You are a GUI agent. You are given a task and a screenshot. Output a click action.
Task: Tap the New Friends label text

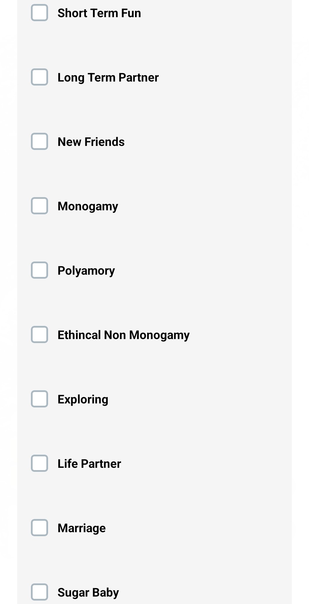[x=91, y=142]
